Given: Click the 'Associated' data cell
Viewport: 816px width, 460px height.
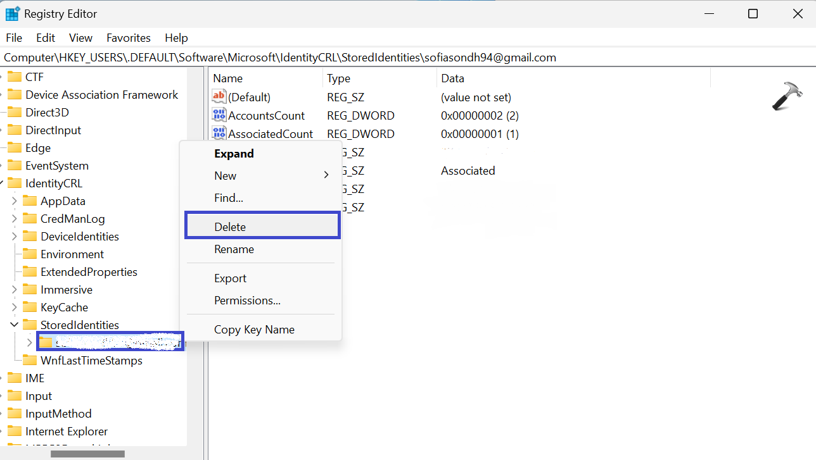Looking at the screenshot, I should 468,170.
